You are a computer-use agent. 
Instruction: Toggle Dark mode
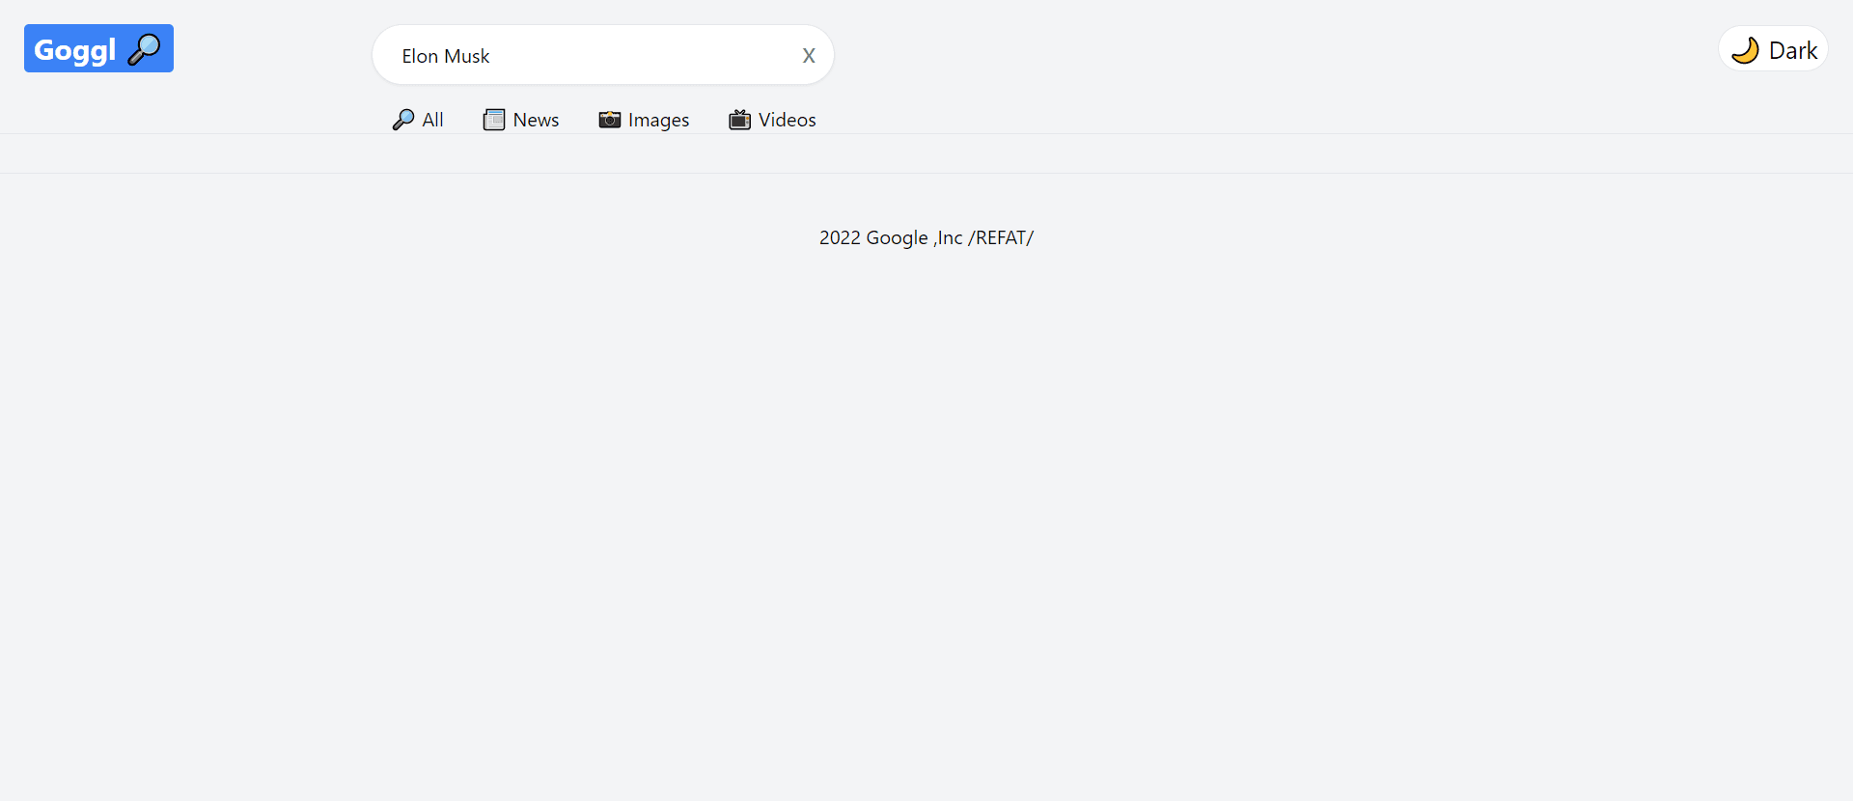(x=1774, y=49)
